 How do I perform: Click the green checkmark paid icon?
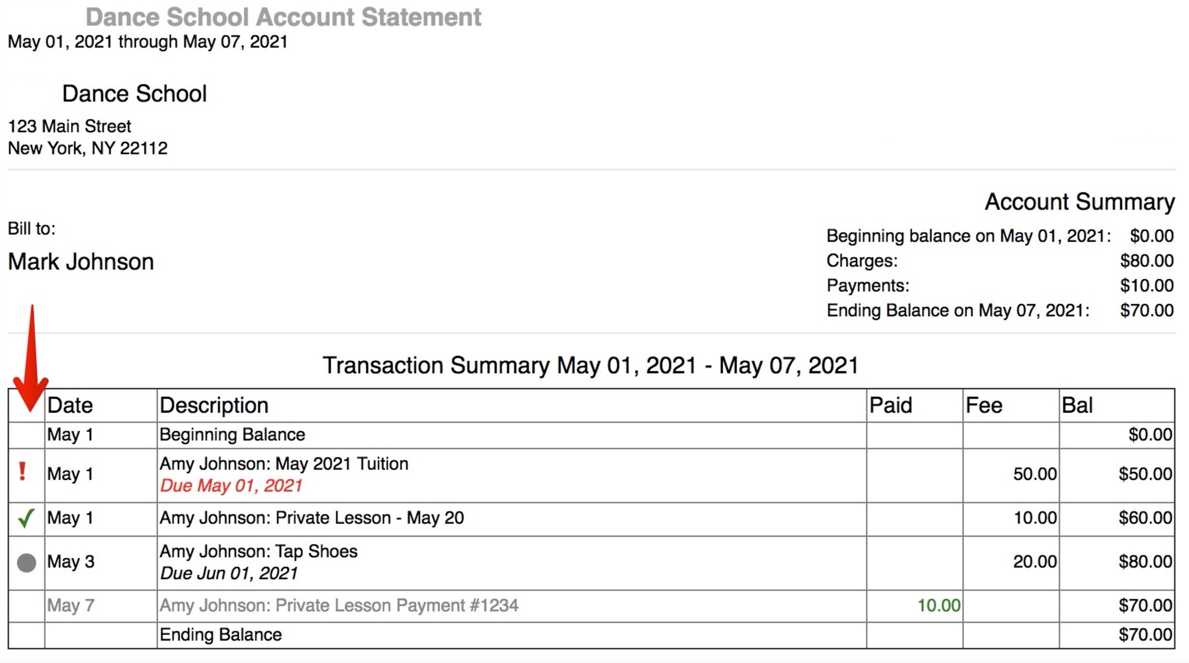point(26,518)
